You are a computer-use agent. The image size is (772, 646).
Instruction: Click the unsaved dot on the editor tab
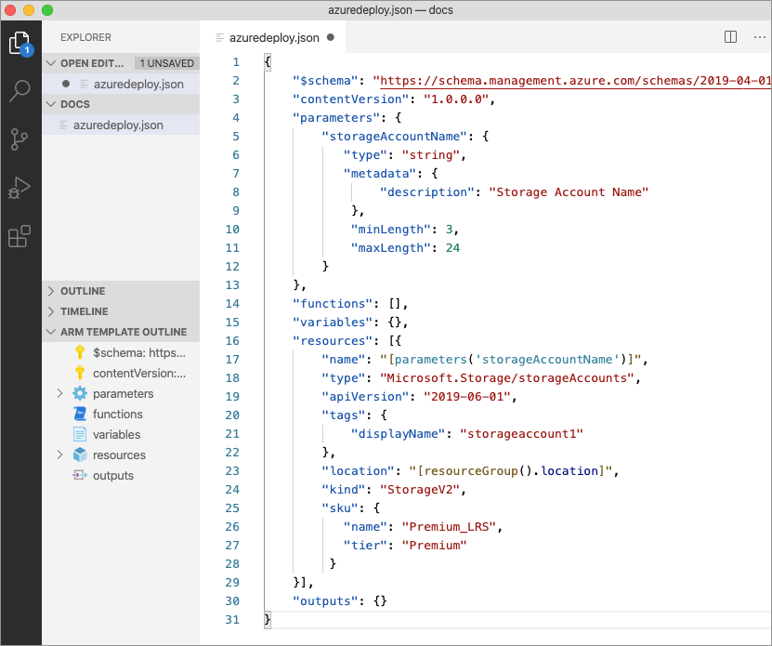coord(331,38)
